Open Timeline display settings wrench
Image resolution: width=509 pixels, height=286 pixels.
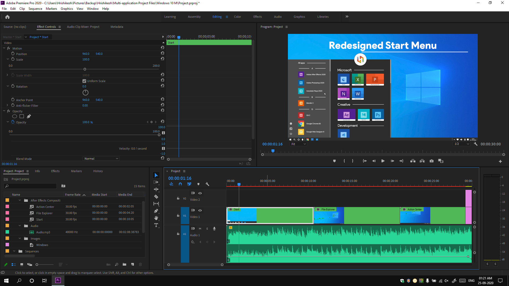tap(207, 184)
